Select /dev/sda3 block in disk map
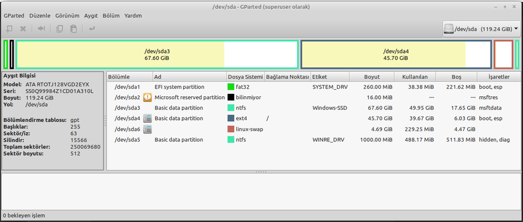 click(157, 54)
